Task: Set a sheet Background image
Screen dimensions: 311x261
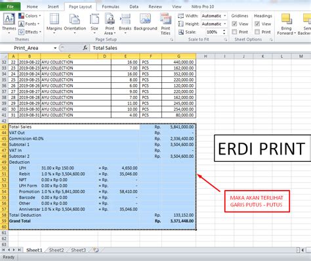Action: tap(146, 22)
